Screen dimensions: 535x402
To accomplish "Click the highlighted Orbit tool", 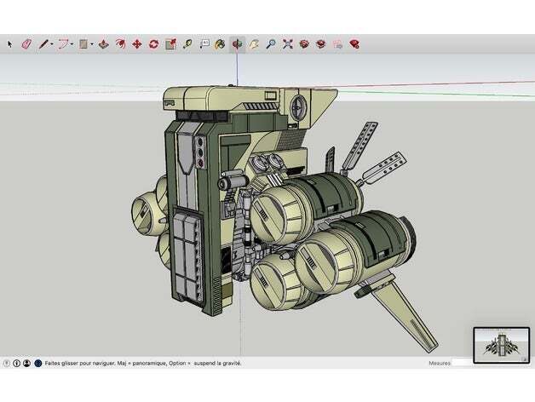I will [x=237, y=43].
